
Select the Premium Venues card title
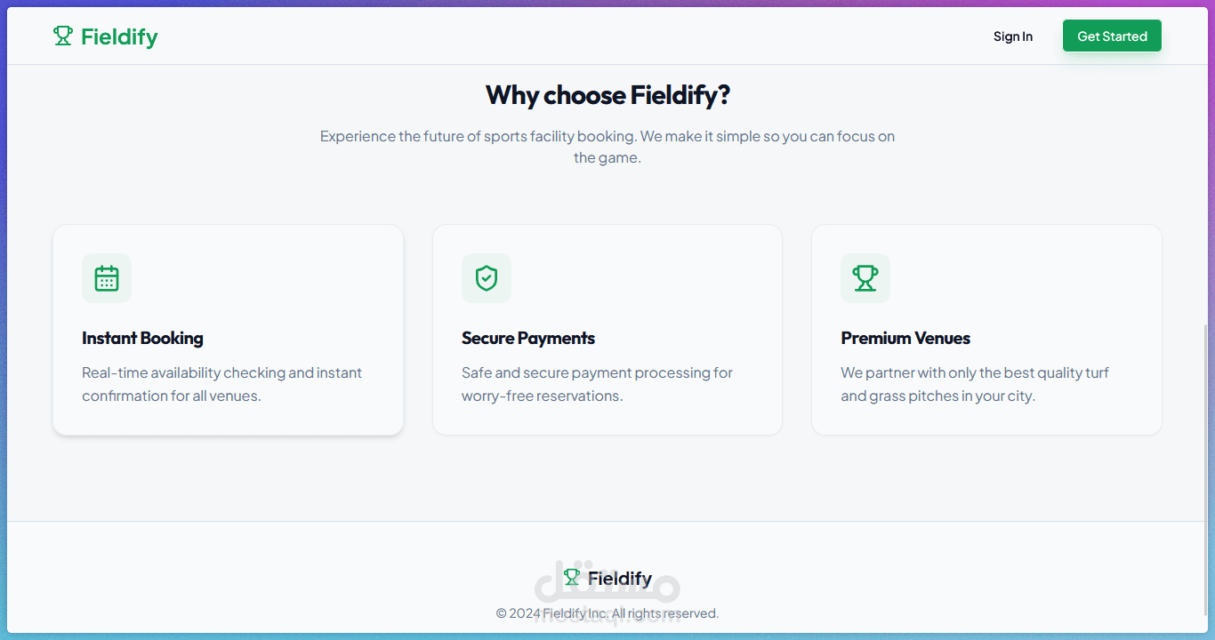click(x=905, y=338)
